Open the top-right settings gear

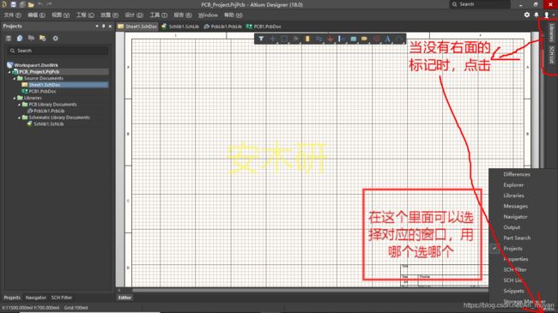pyautogui.click(x=527, y=15)
